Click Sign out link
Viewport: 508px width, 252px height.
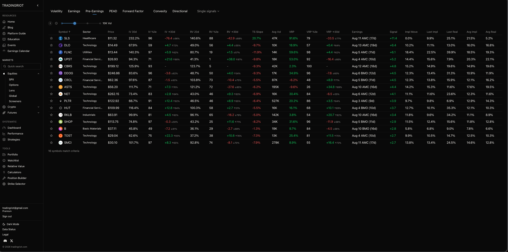coord(7,217)
